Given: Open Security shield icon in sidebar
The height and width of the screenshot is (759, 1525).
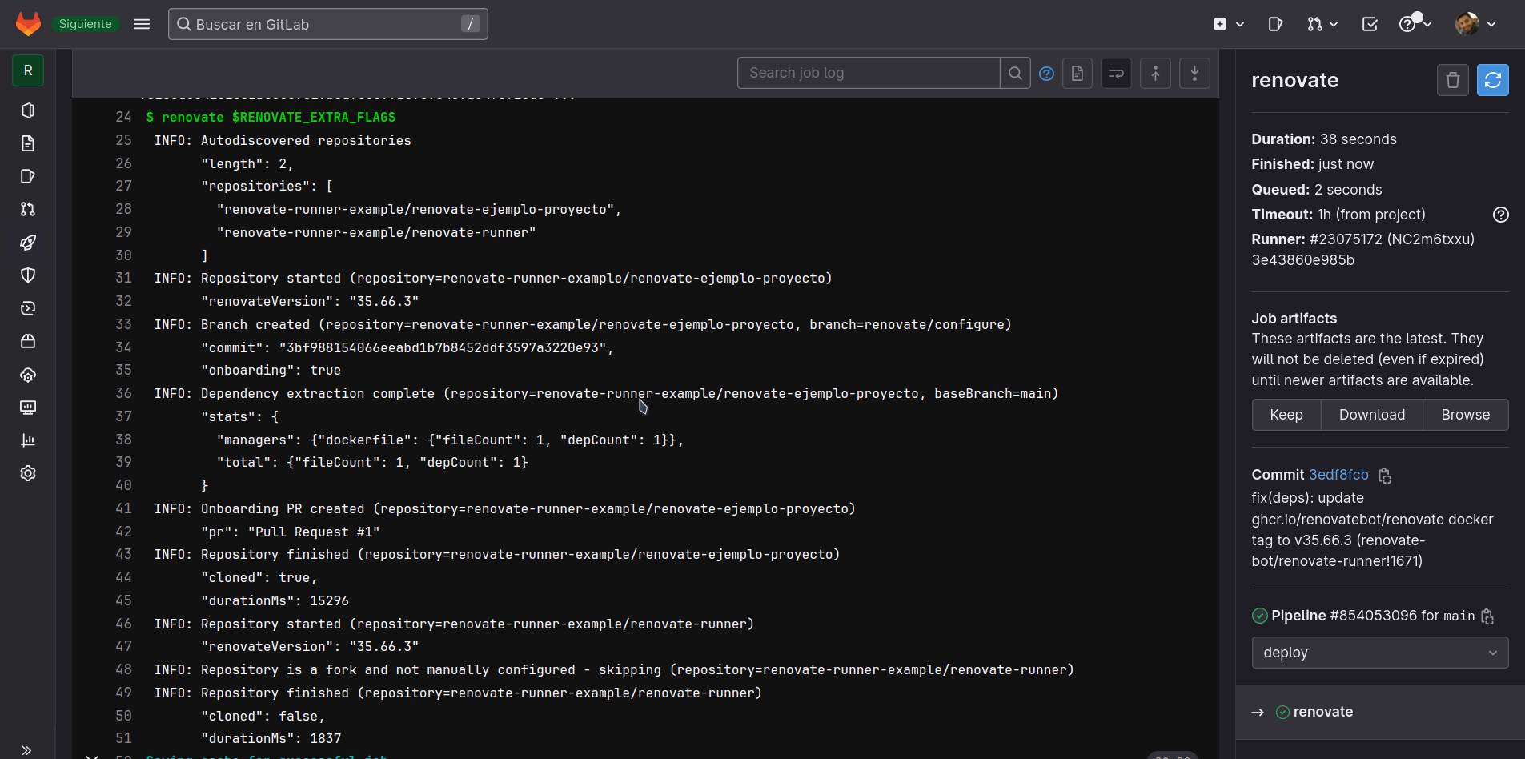Looking at the screenshot, I should 28,275.
